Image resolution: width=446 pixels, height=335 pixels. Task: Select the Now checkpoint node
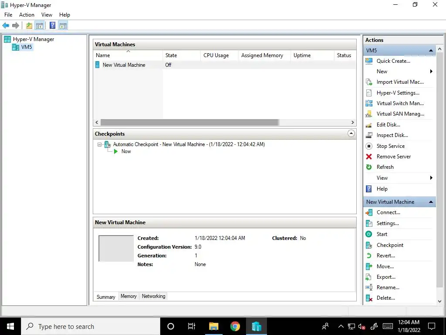point(126,151)
